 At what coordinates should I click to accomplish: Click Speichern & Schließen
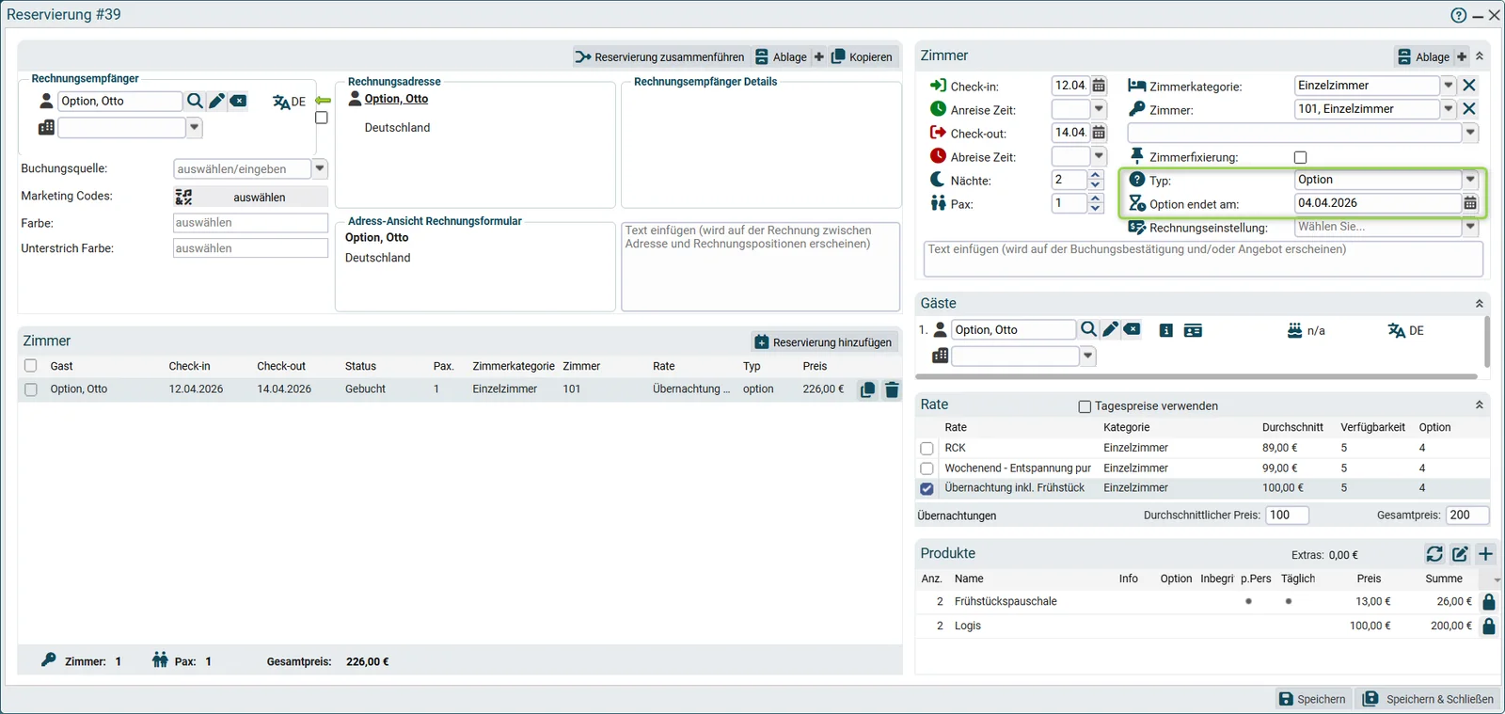(1429, 699)
